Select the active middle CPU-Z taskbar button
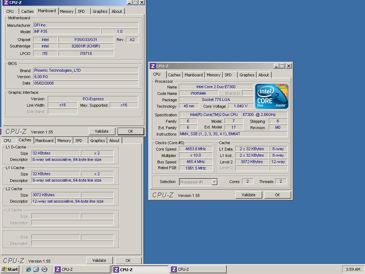The width and height of the screenshot is (365, 274). coord(140,270)
